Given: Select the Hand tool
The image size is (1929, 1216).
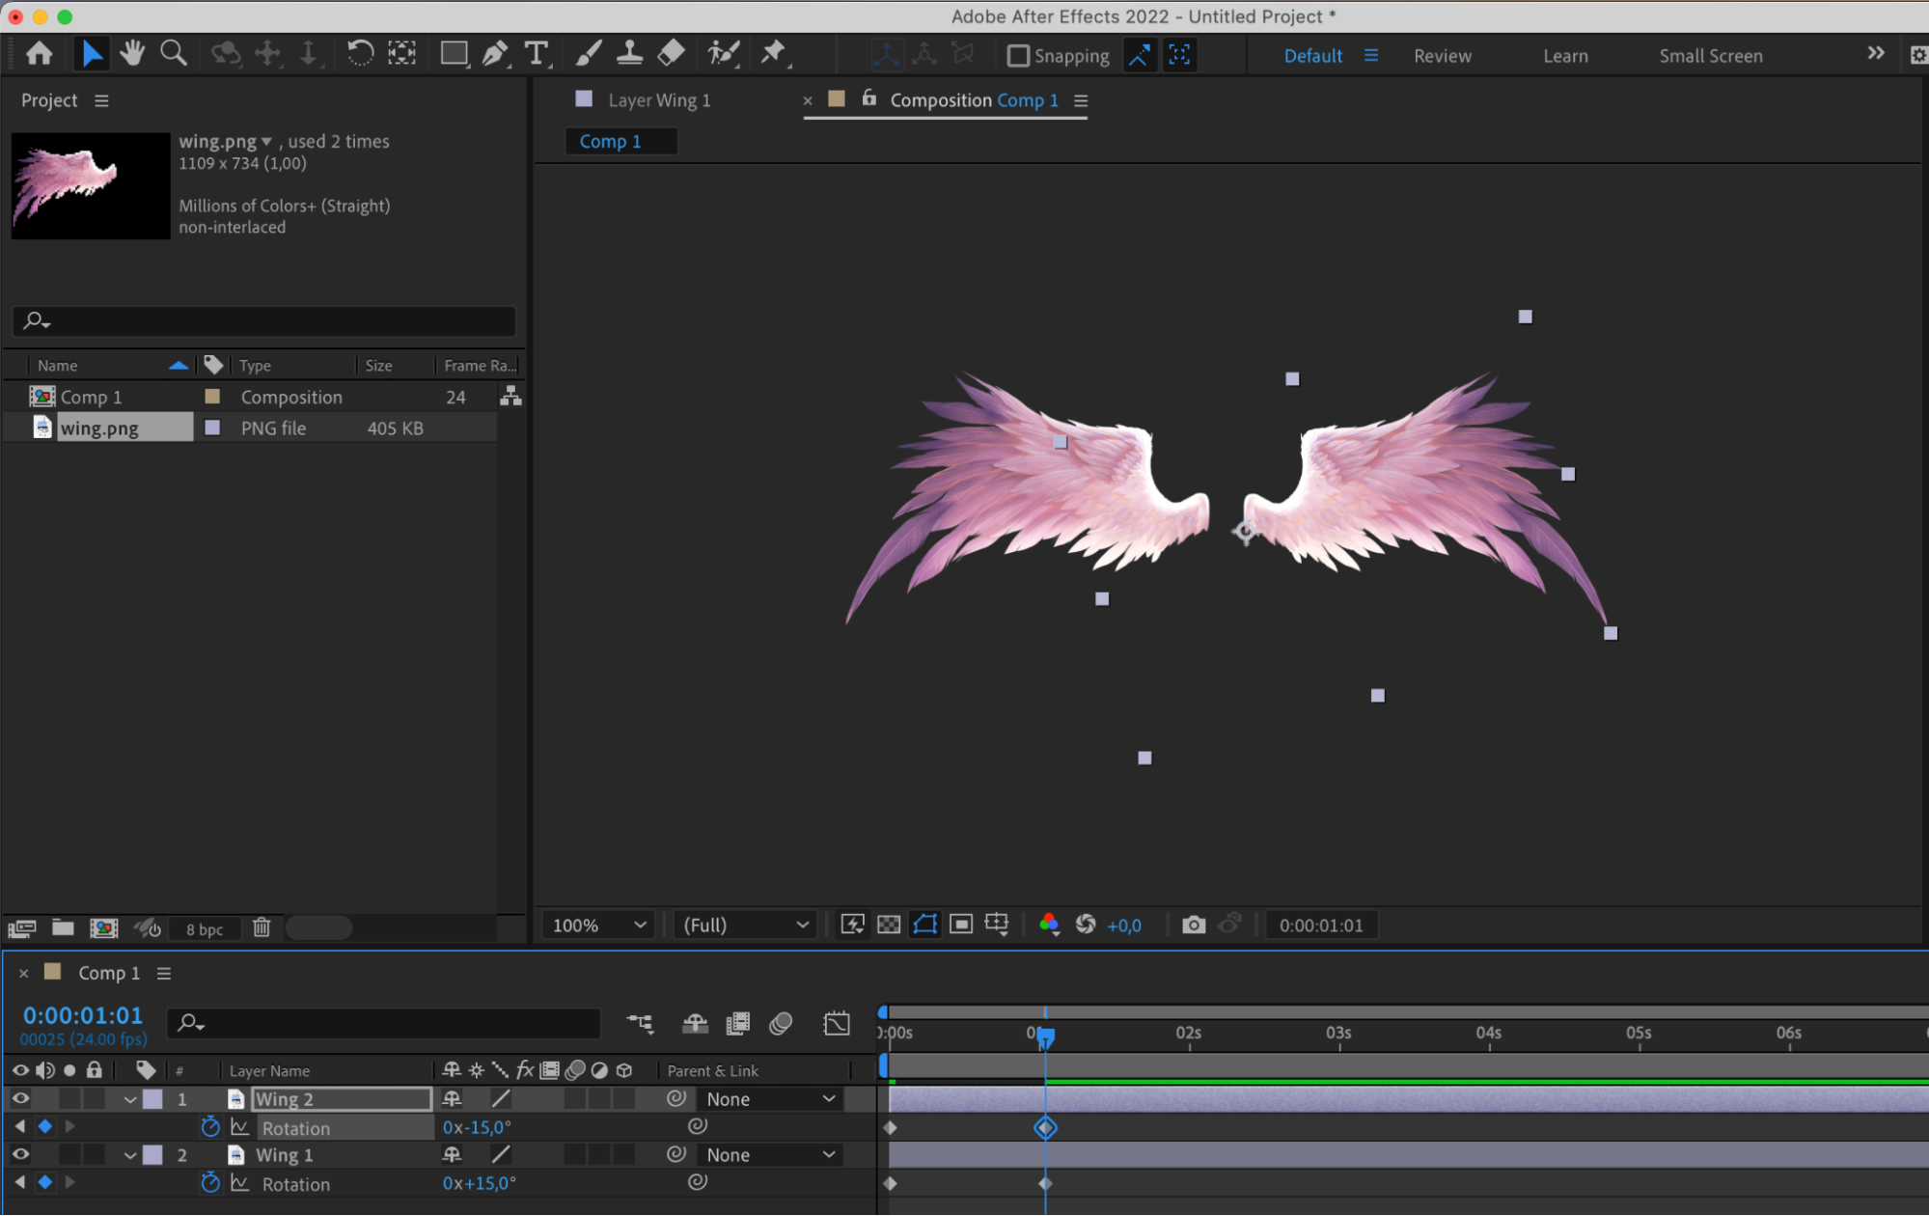Looking at the screenshot, I should coord(132,54).
